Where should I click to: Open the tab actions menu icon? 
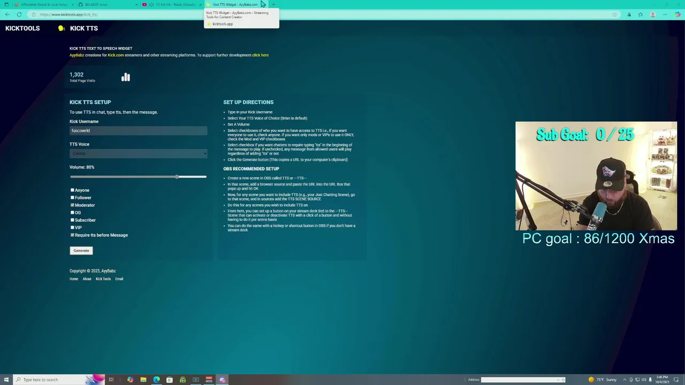tap(6, 4)
